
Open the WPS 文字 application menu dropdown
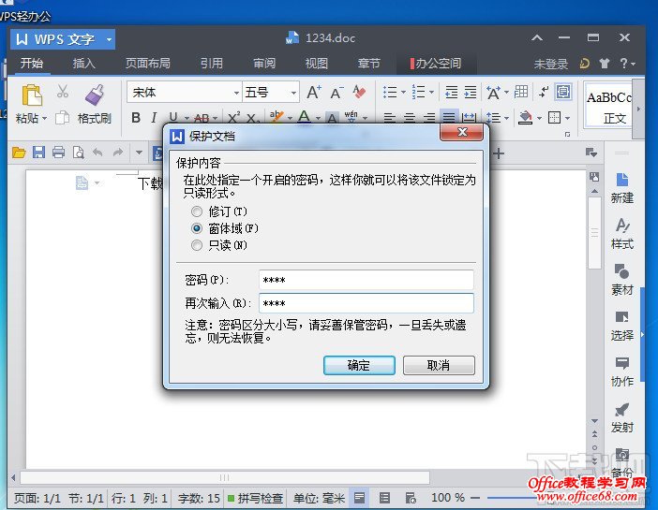(109, 40)
